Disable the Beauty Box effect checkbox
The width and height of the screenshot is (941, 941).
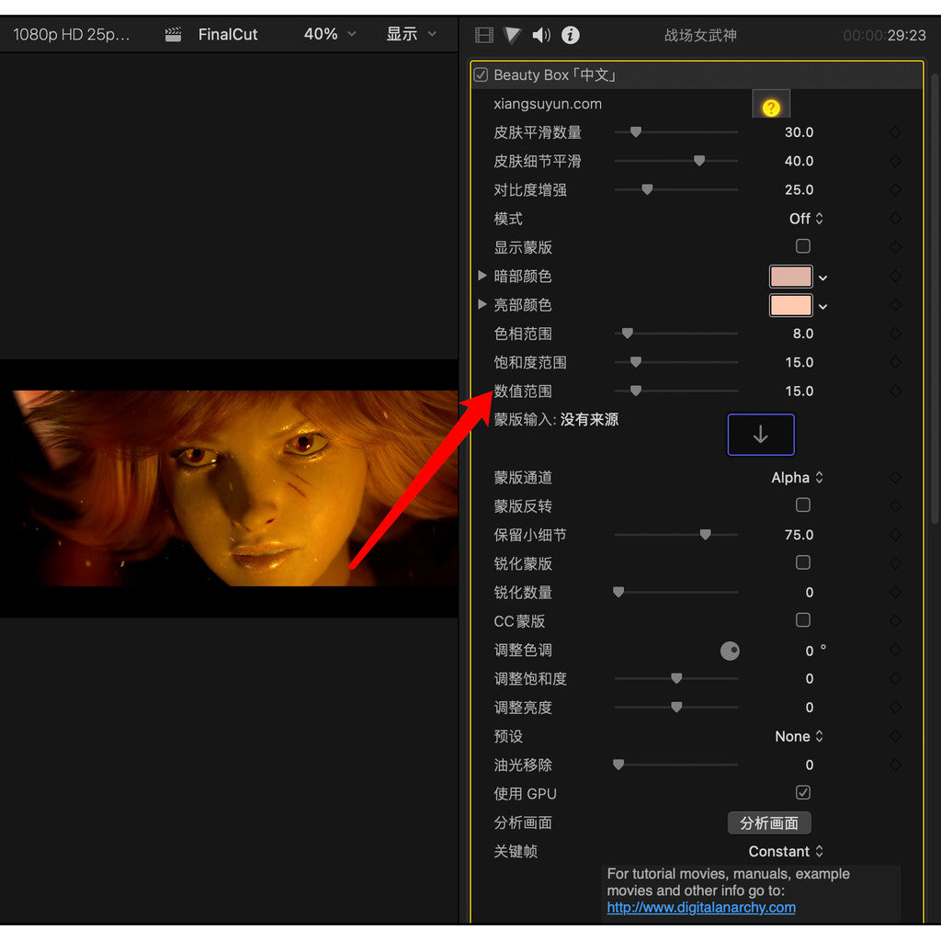click(481, 75)
